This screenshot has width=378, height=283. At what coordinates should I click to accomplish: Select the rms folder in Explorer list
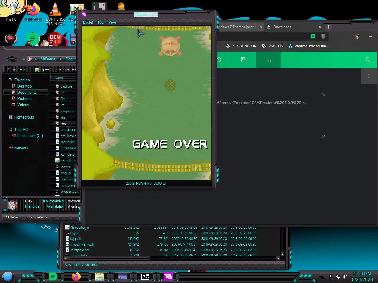[63, 124]
